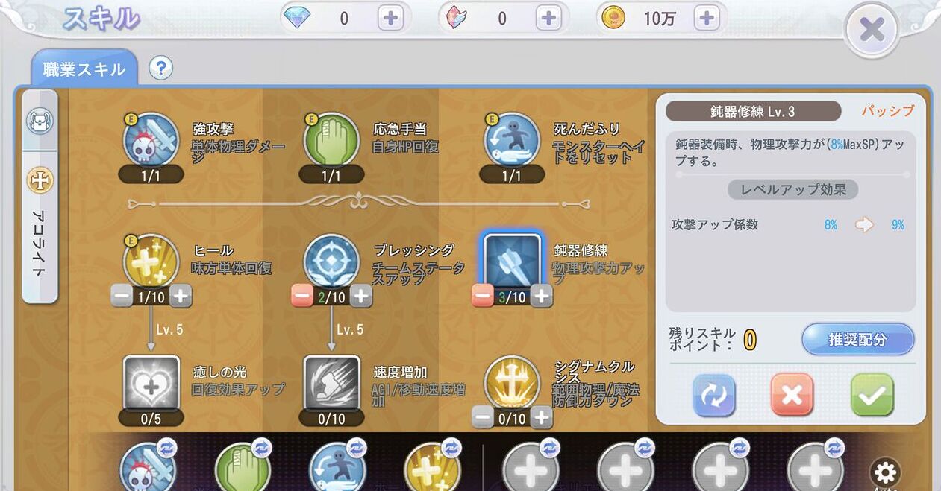Select the 癒しの光 heart skill icon

pos(151,384)
